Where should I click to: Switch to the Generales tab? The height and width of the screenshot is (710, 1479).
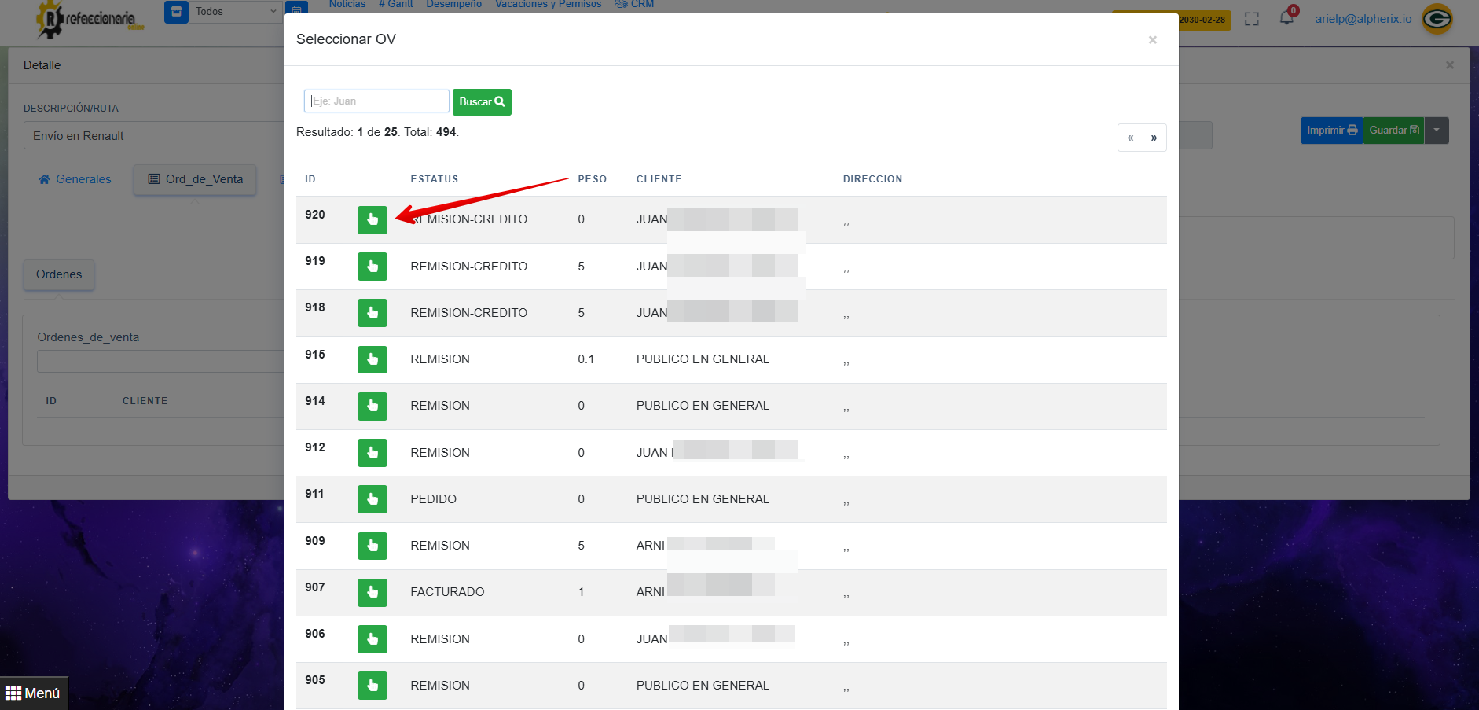pos(75,179)
